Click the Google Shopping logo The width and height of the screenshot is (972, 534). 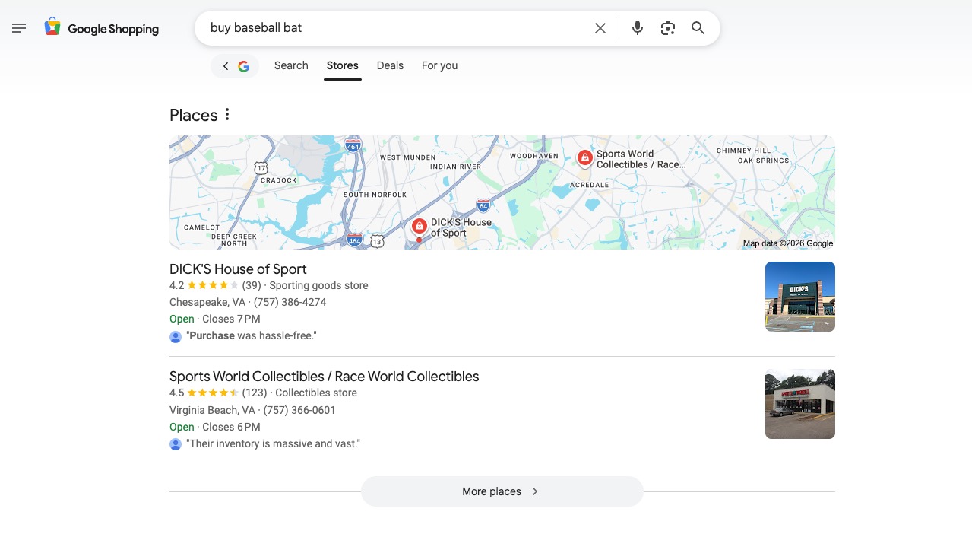pyautogui.click(x=102, y=29)
